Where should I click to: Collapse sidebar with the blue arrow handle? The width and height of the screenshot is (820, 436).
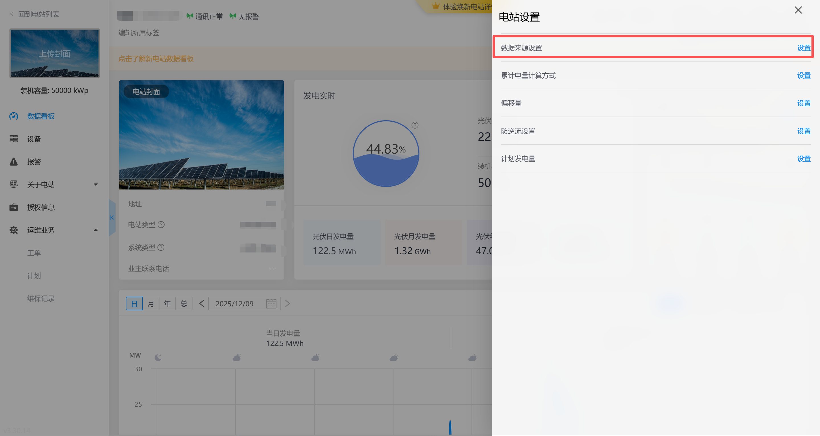coord(112,218)
